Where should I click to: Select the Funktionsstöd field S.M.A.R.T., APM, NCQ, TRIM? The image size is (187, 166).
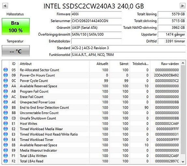coord(128,55)
